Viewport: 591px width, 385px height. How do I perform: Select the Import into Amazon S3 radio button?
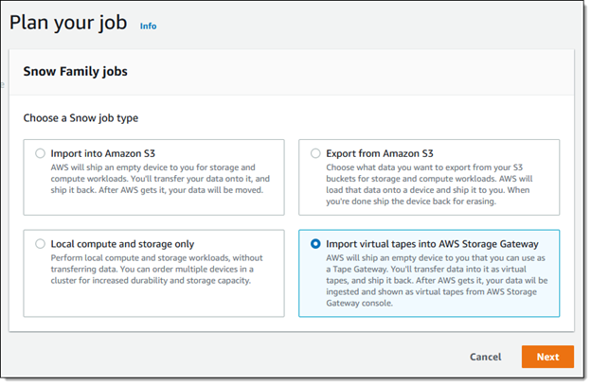[x=41, y=153]
